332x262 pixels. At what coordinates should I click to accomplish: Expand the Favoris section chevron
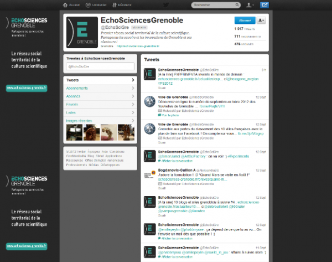133,104
